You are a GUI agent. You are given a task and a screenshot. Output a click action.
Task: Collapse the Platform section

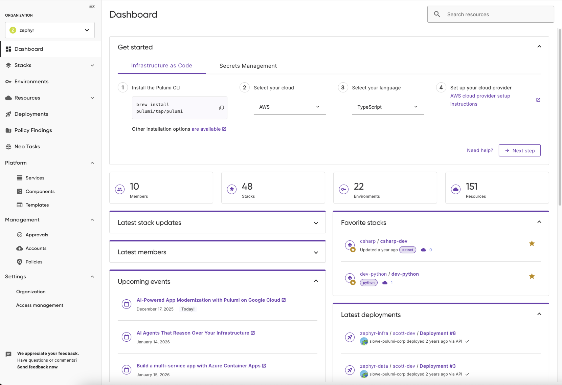click(92, 163)
